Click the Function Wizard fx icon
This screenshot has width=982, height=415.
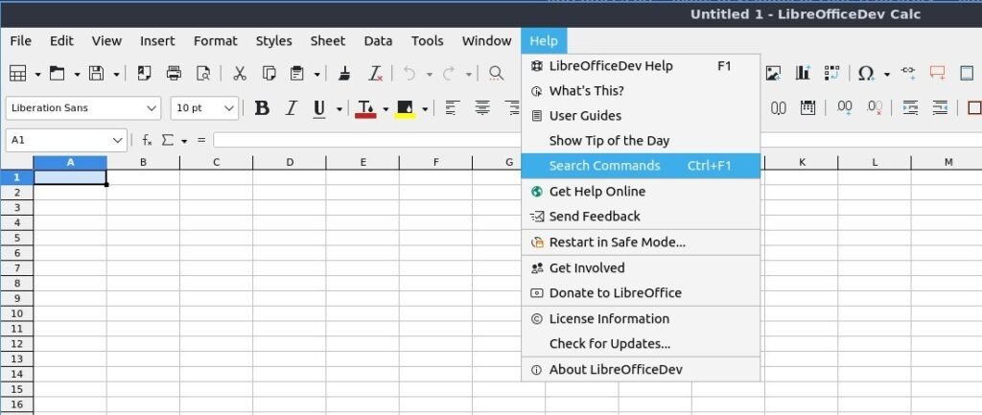tap(148, 140)
